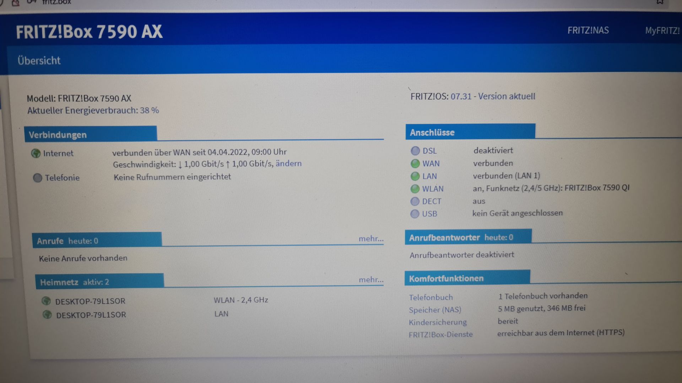Click the FRITZ!Box 7590 AX title
The height and width of the screenshot is (383, 682).
click(89, 32)
